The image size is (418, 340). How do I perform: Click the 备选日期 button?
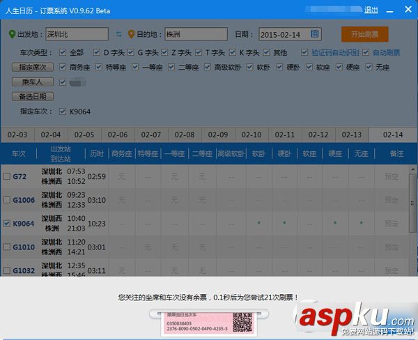tap(33, 96)
